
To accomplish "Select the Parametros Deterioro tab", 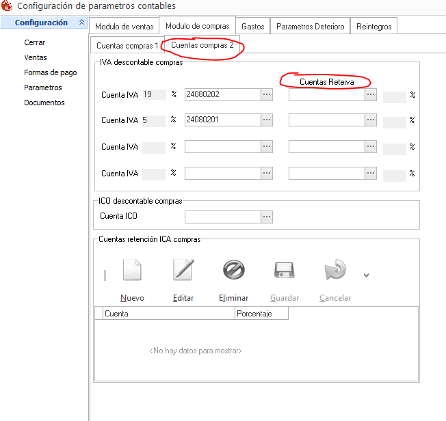I will click(310, 27).
